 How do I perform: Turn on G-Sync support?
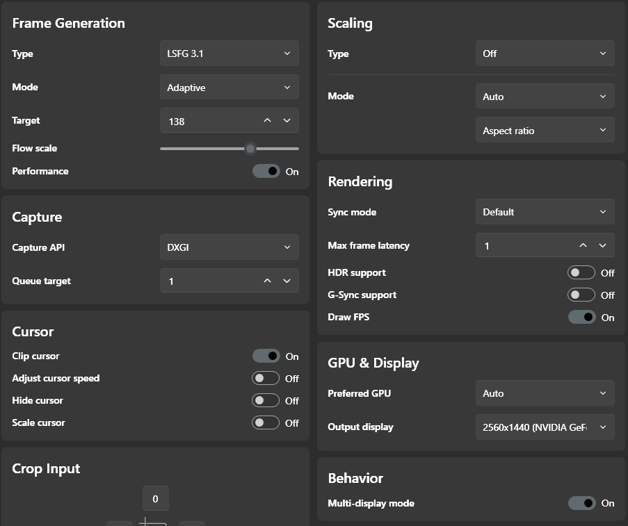[581, 295]
